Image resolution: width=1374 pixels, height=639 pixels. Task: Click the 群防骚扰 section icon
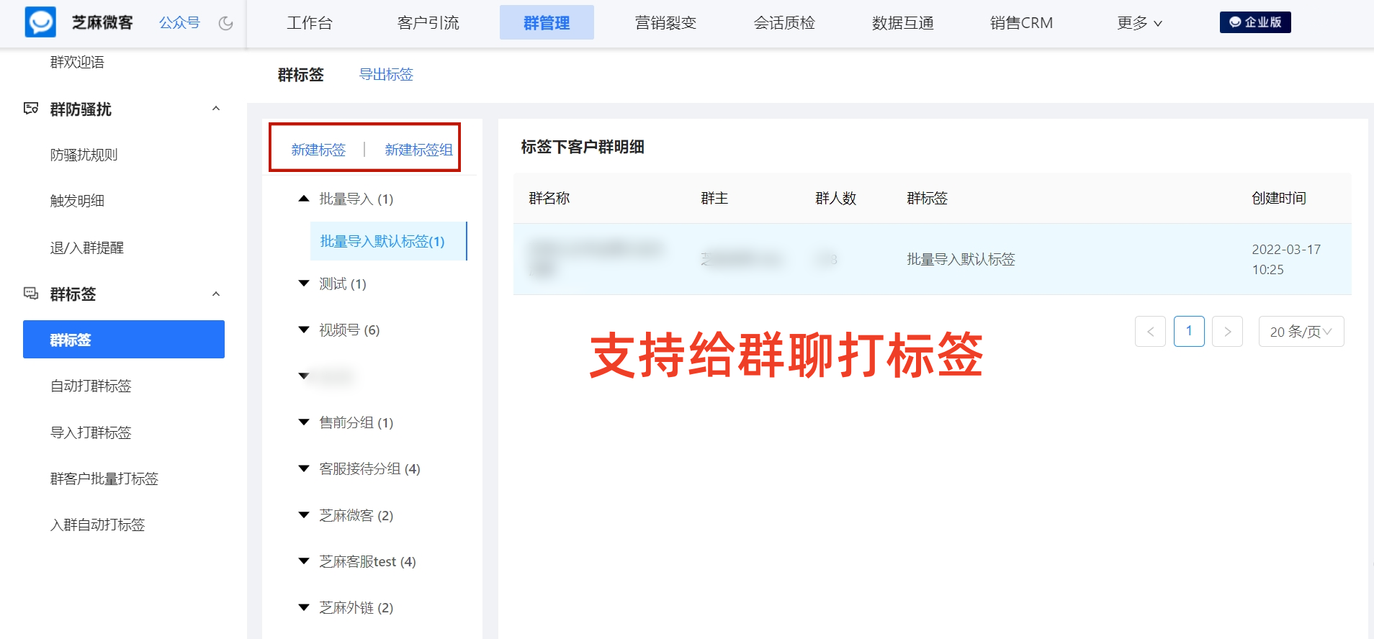click(31, 109)
